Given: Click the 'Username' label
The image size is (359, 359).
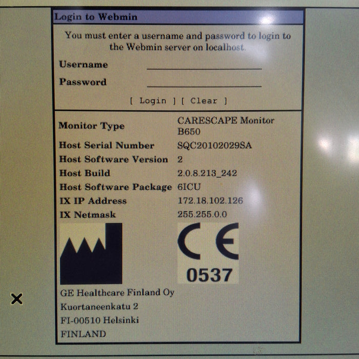Looking at the screenshot, I should coord(83,65).
